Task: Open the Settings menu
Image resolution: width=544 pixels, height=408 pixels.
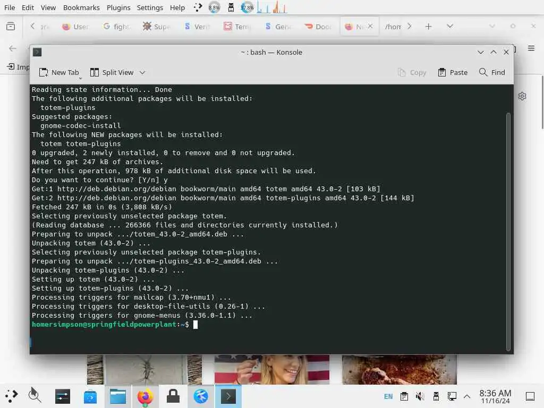Action: tap(150, 7)
